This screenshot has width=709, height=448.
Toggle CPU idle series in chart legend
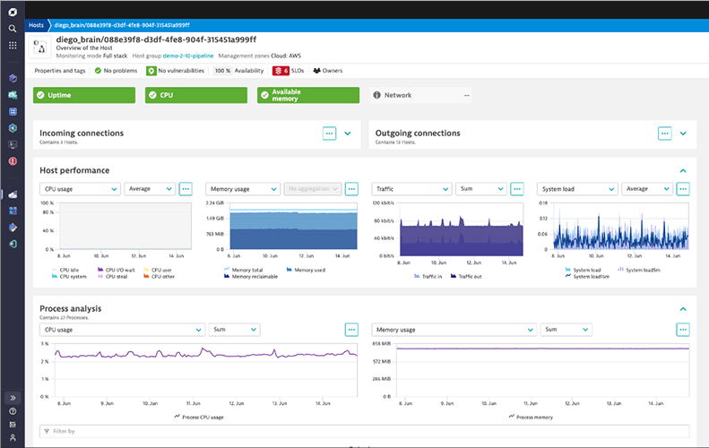68,269
